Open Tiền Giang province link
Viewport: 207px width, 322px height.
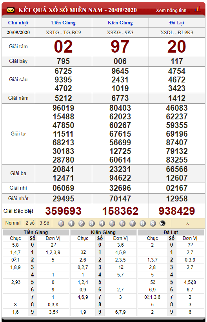coord(64,23)
